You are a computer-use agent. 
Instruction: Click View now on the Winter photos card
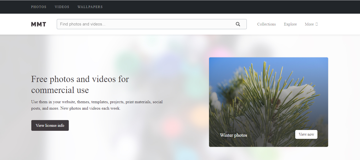(x=306, y=134)
